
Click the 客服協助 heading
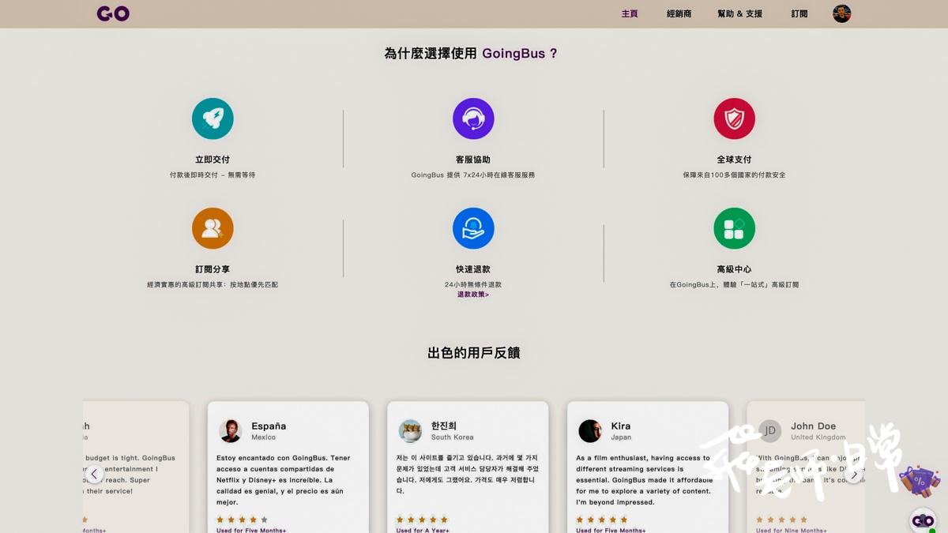tap(473, 160)
